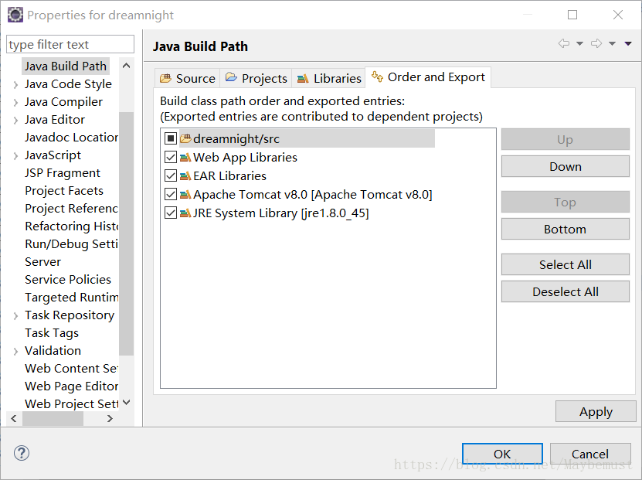Switch to the Libraries tab

pyautogui.click(x=328, y=78)
